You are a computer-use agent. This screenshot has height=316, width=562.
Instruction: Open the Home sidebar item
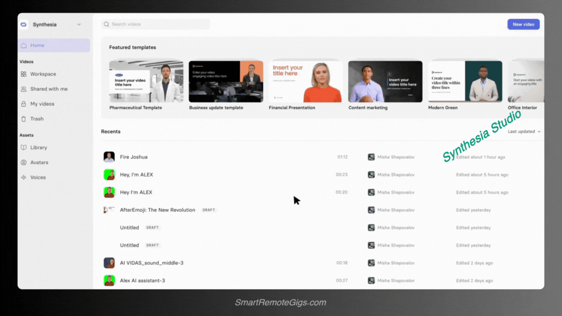[54, 45]
